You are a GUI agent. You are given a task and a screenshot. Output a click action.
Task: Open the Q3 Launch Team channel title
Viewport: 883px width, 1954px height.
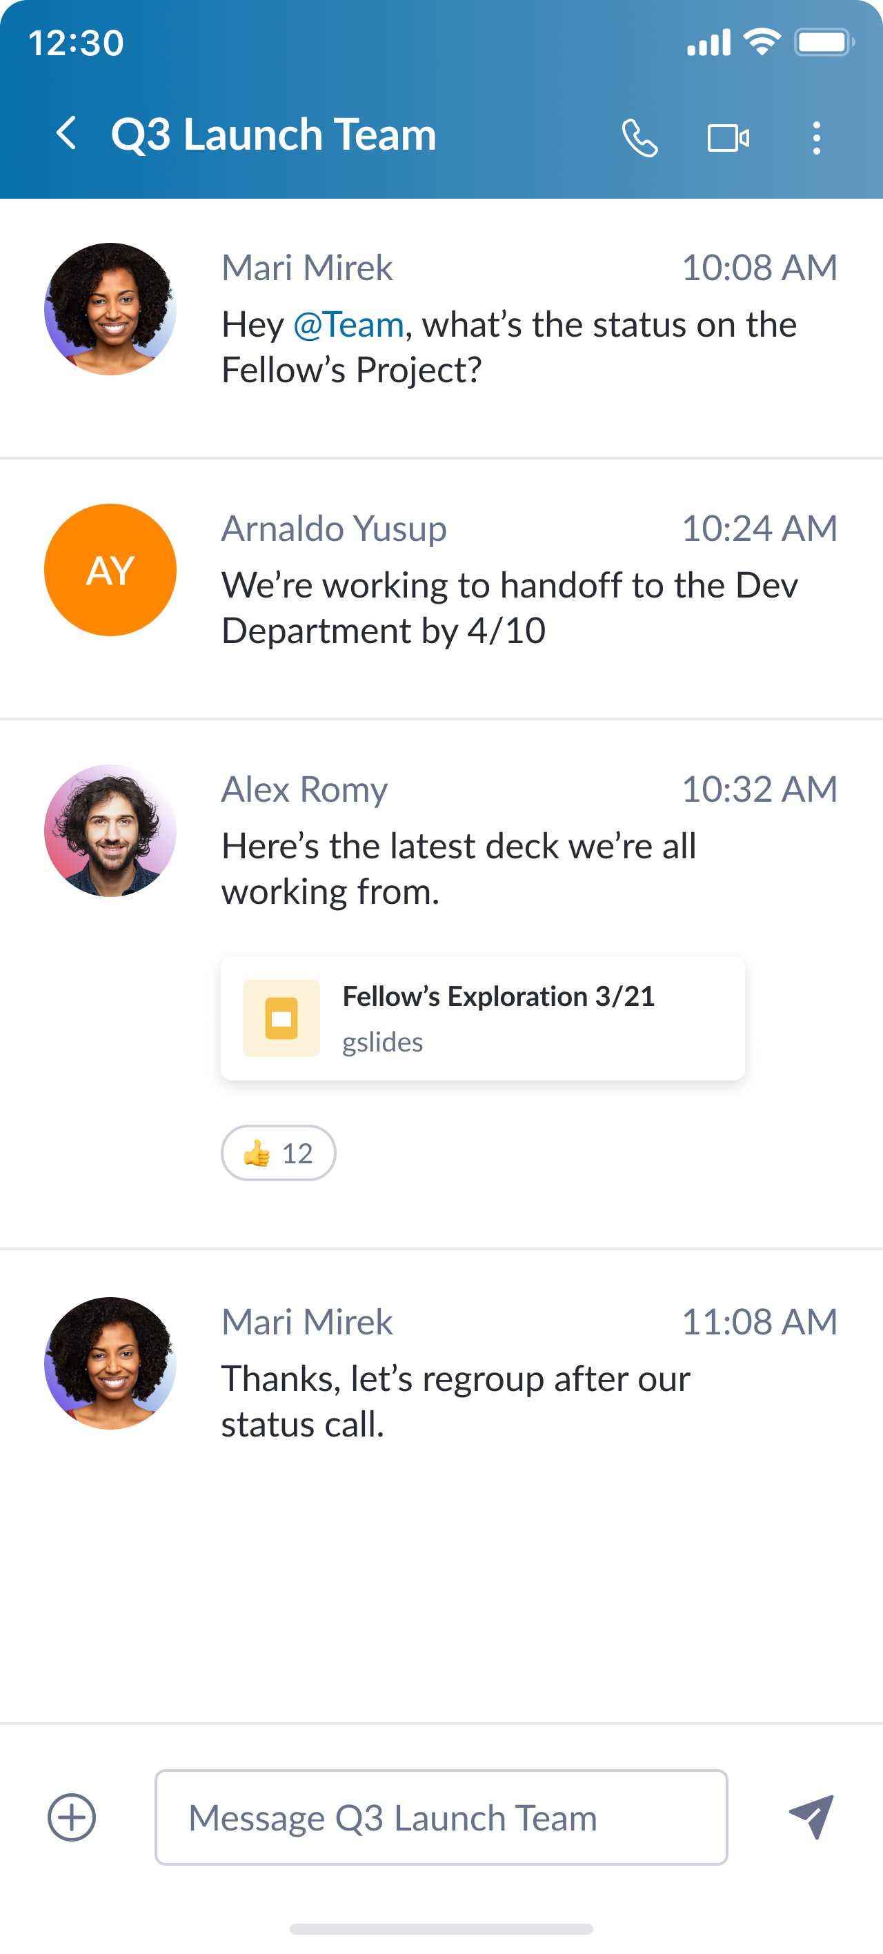(274, 135)
